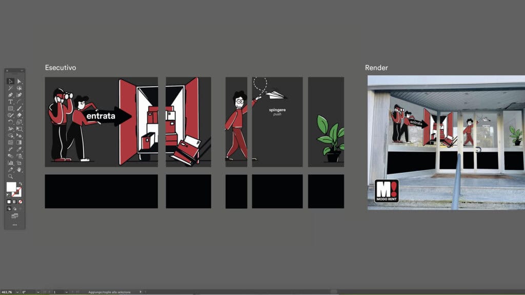The height and width of the screenshot is (295, 525).
Task: Open Edit Toolbar three-dots menu
Action: (x=14, y=225)
